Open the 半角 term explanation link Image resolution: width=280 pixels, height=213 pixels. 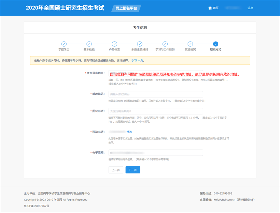(x=140, y=61)
